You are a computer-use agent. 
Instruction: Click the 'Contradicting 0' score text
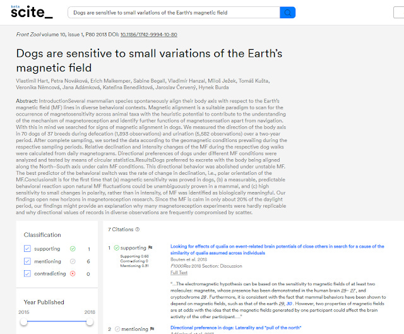point(134,261)
